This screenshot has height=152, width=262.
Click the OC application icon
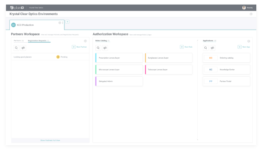pyautogui.click(x=211, y=58)
